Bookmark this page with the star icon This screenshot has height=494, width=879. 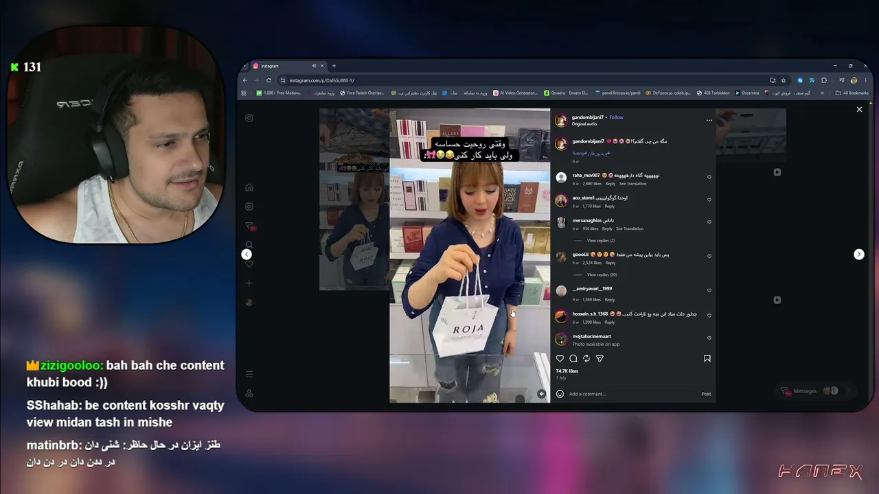click(784, 80)
